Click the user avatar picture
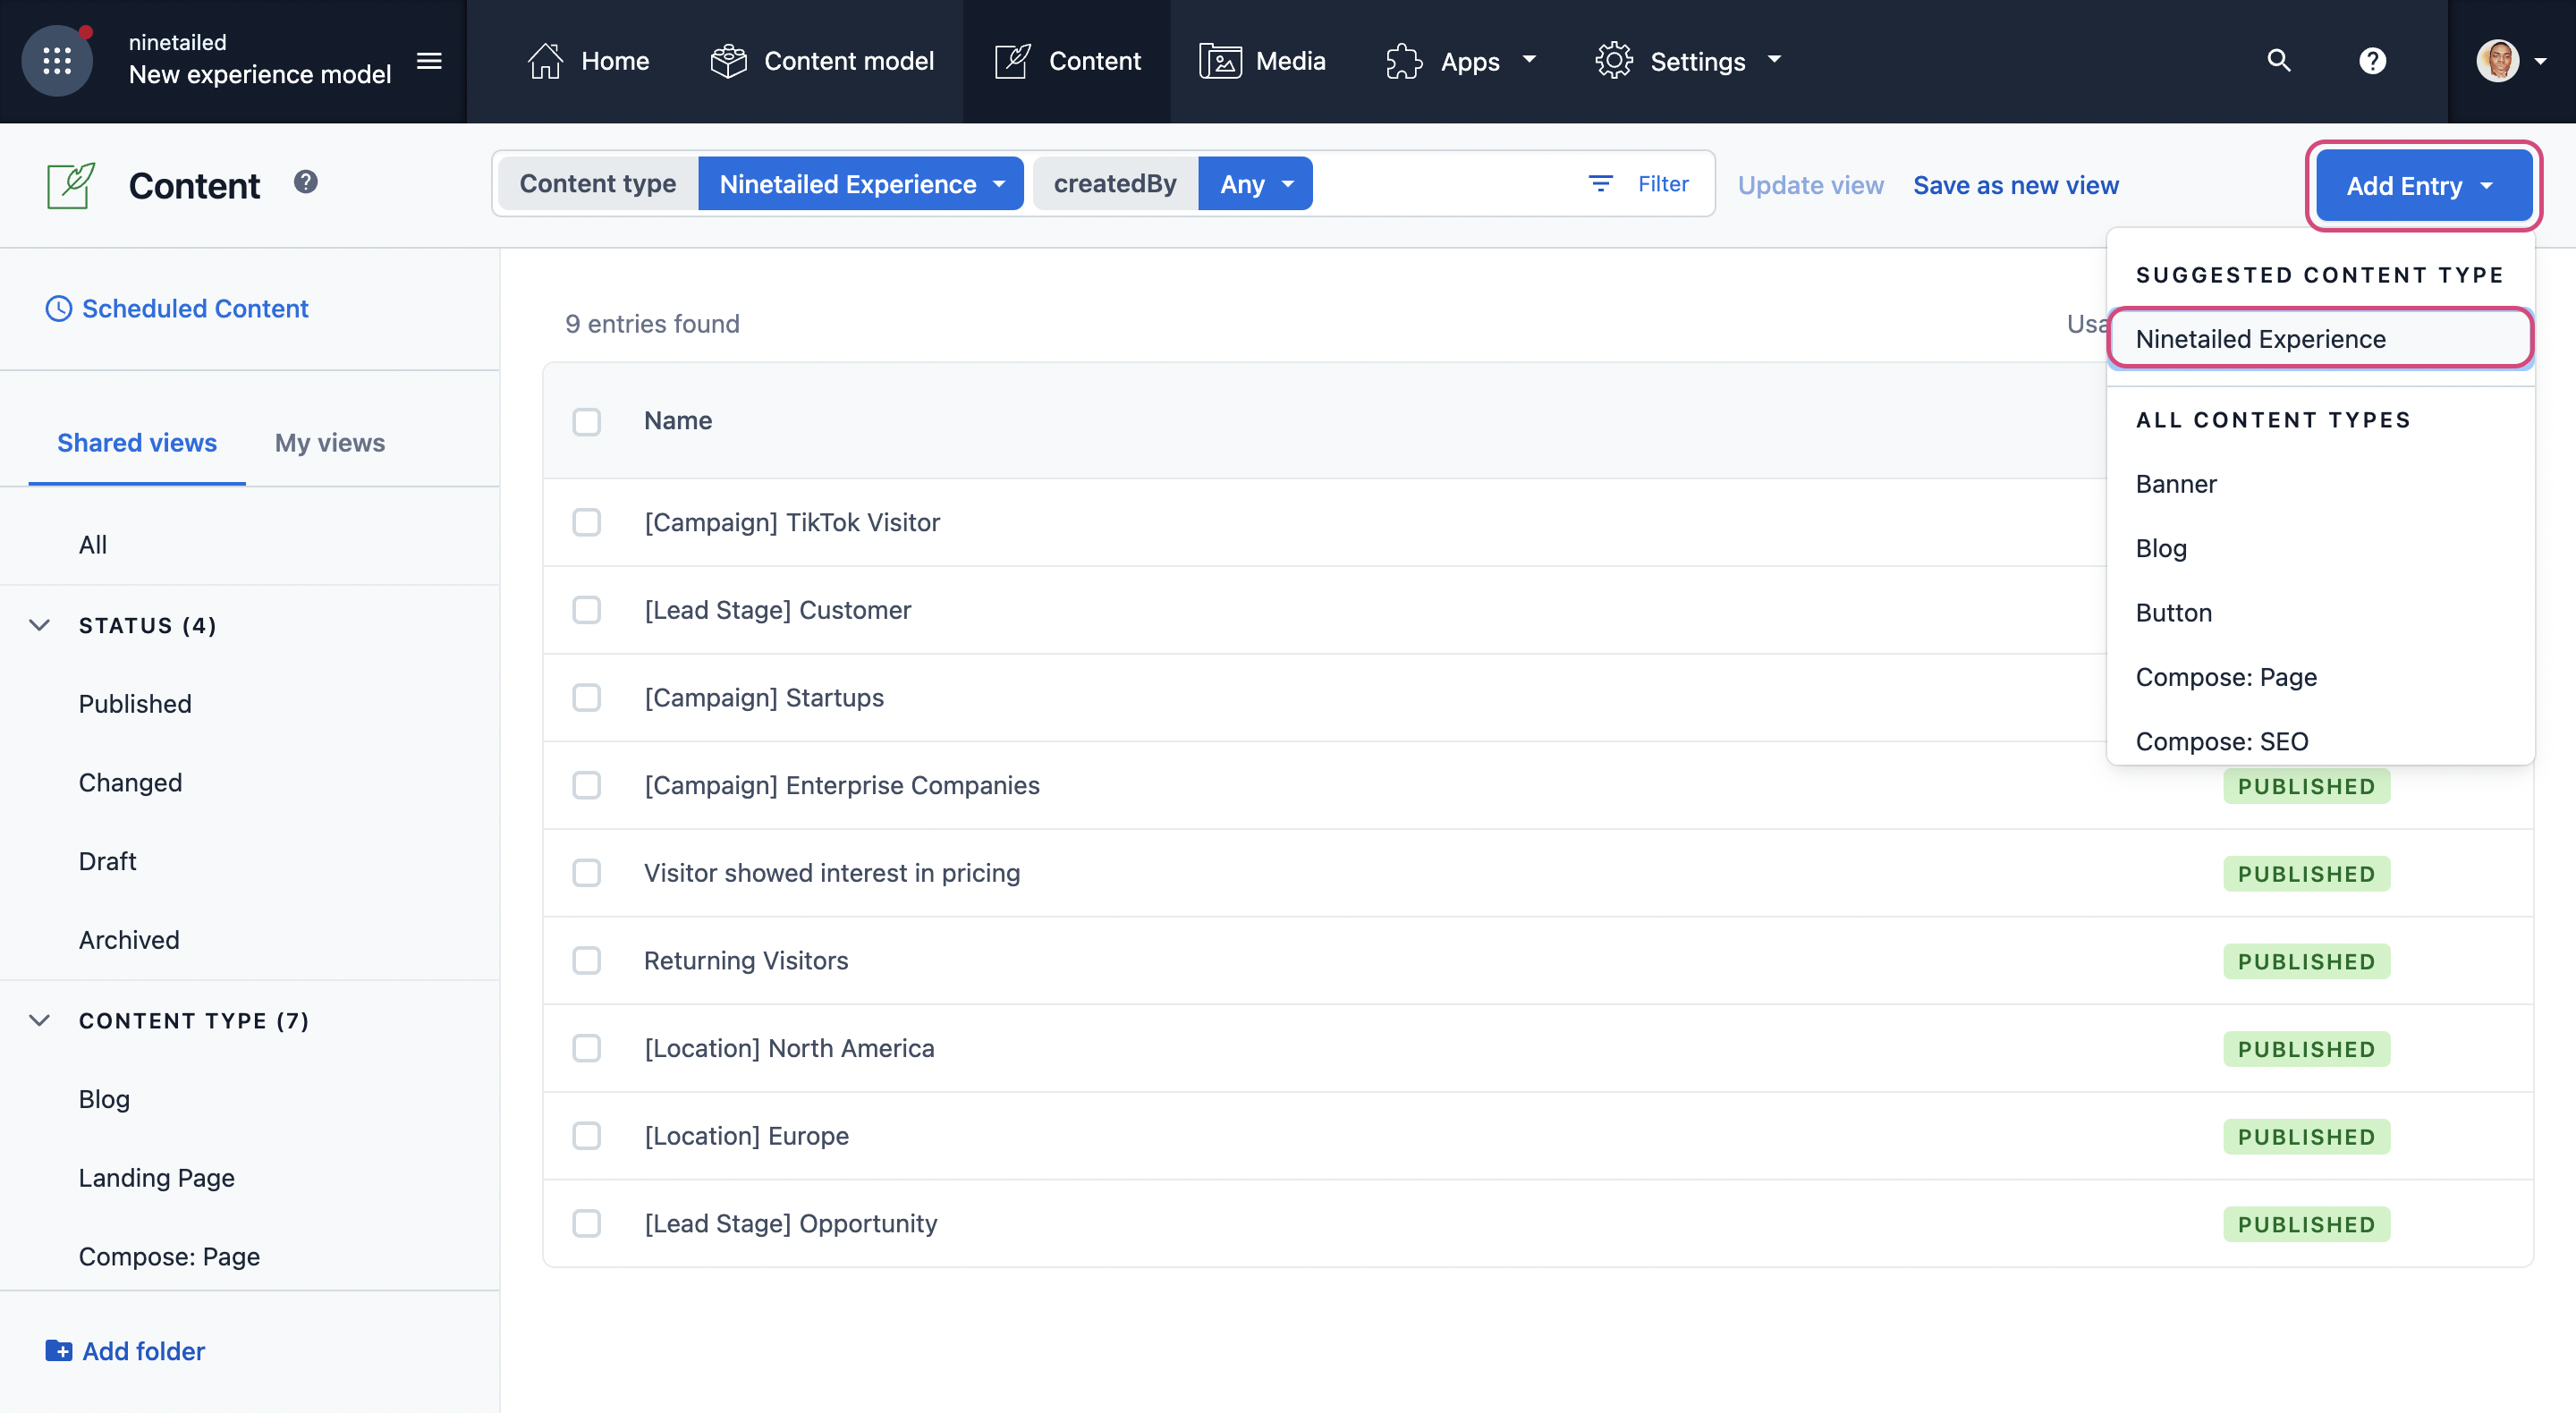 (x=2498, y=61)
